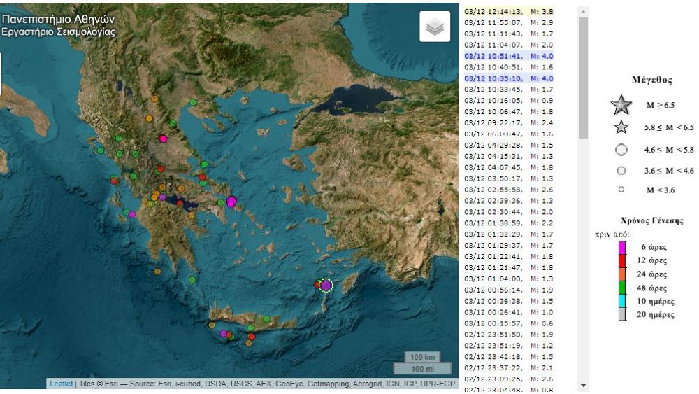The image size is (699, 394).
Task: Open the Leaflet attribution link
Action: (x=61, y=384)
